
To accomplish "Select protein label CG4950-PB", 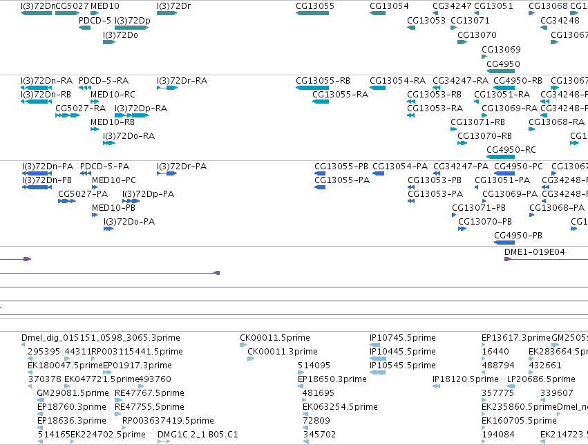I will (x=518, y=236).
